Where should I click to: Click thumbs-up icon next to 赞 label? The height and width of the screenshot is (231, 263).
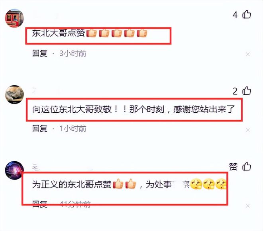click(247, 166)
